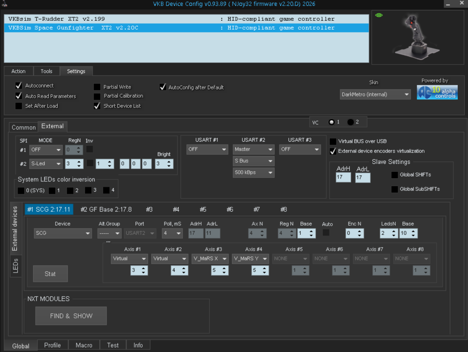Switch to the Common tab
Screen dimensions: 468x352
23,128
